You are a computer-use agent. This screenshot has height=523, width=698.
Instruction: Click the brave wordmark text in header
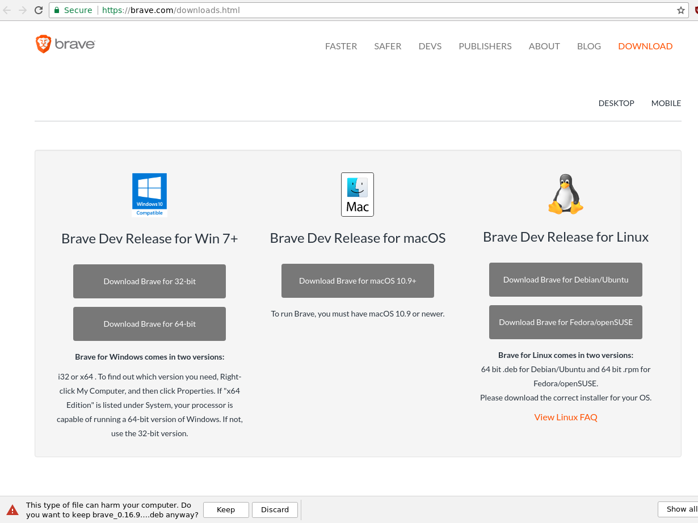coord(74,44)
